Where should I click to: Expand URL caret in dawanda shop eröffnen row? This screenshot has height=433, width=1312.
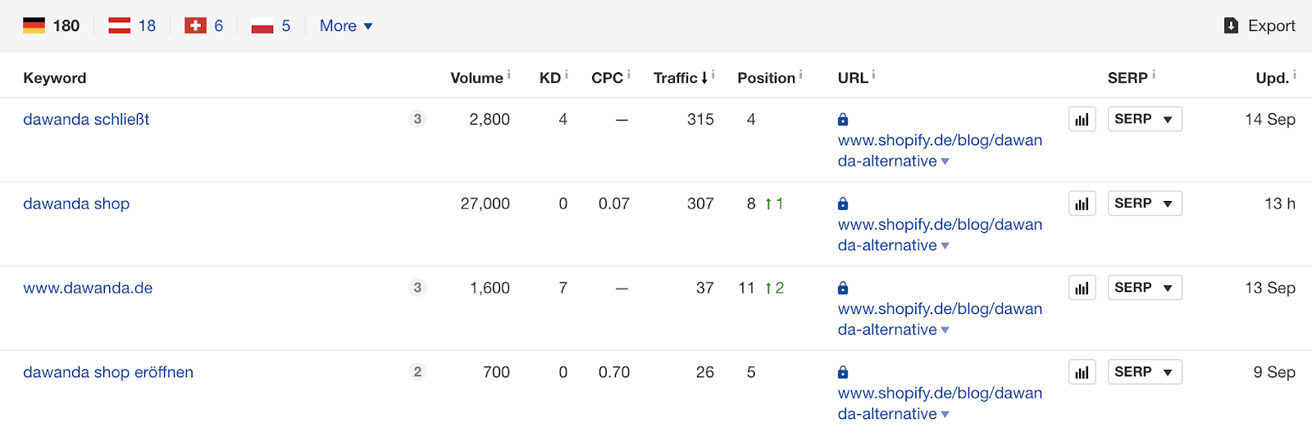click(945, 415)
